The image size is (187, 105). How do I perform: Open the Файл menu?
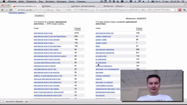coord(21,1)
